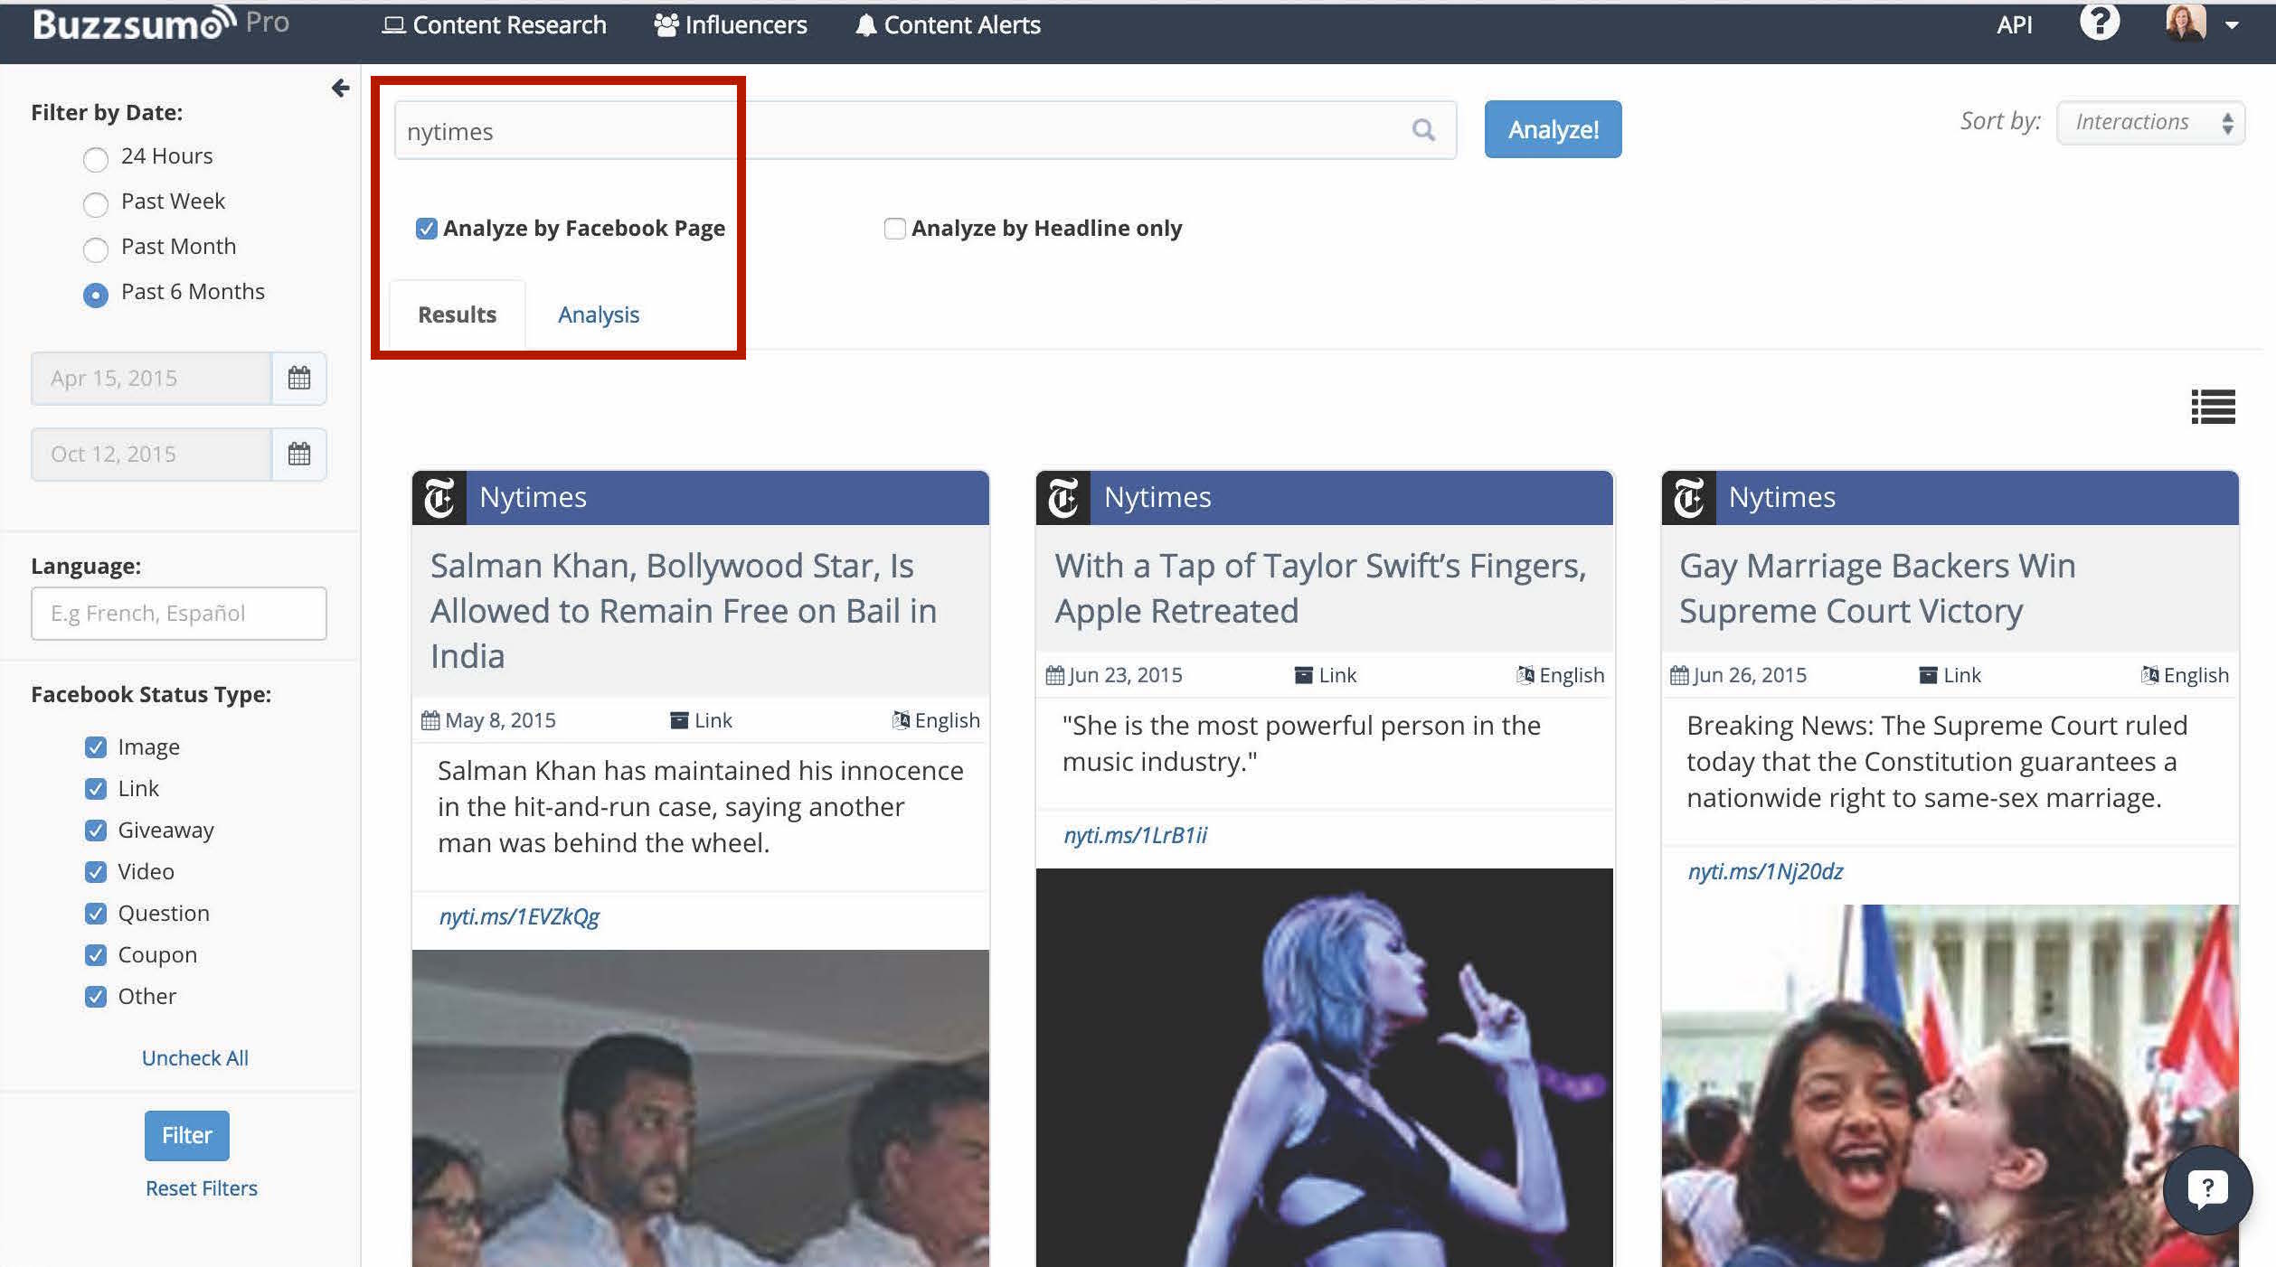Switch to the Analysis tab
This screenshot has height=1267, width=2276.
598,314
